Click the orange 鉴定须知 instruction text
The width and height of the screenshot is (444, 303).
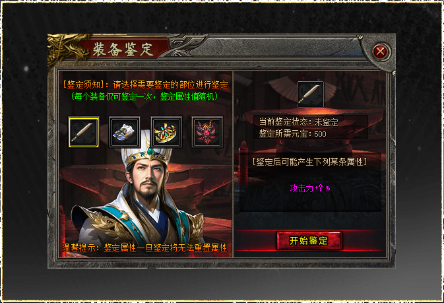click(145, 84)
